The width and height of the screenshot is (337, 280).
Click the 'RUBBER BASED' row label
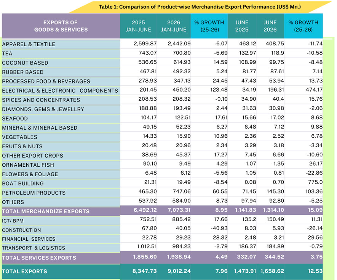tap(23, 72)
